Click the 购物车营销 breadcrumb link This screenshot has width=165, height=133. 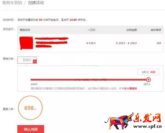(x=12, y=3)
